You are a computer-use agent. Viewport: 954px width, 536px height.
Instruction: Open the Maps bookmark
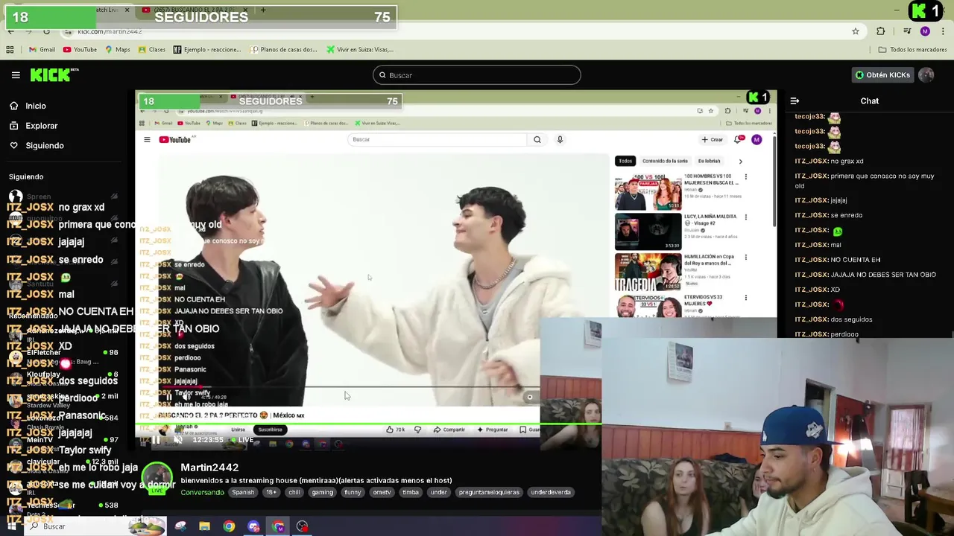[x=118, y=50]
